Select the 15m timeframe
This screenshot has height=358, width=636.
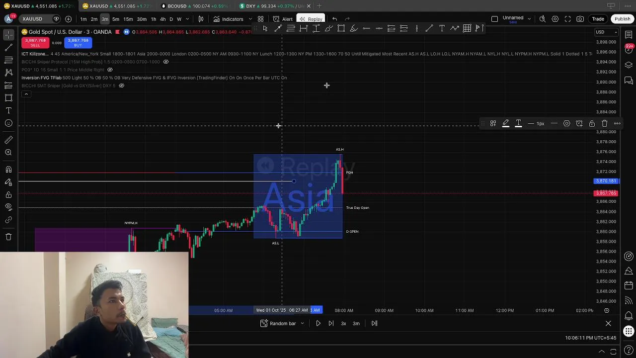coord(128,19)
